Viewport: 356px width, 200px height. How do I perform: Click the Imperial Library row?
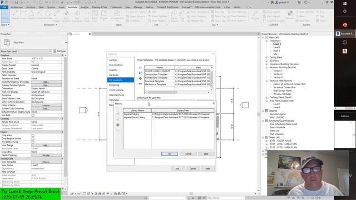click(x=168, y=114)
